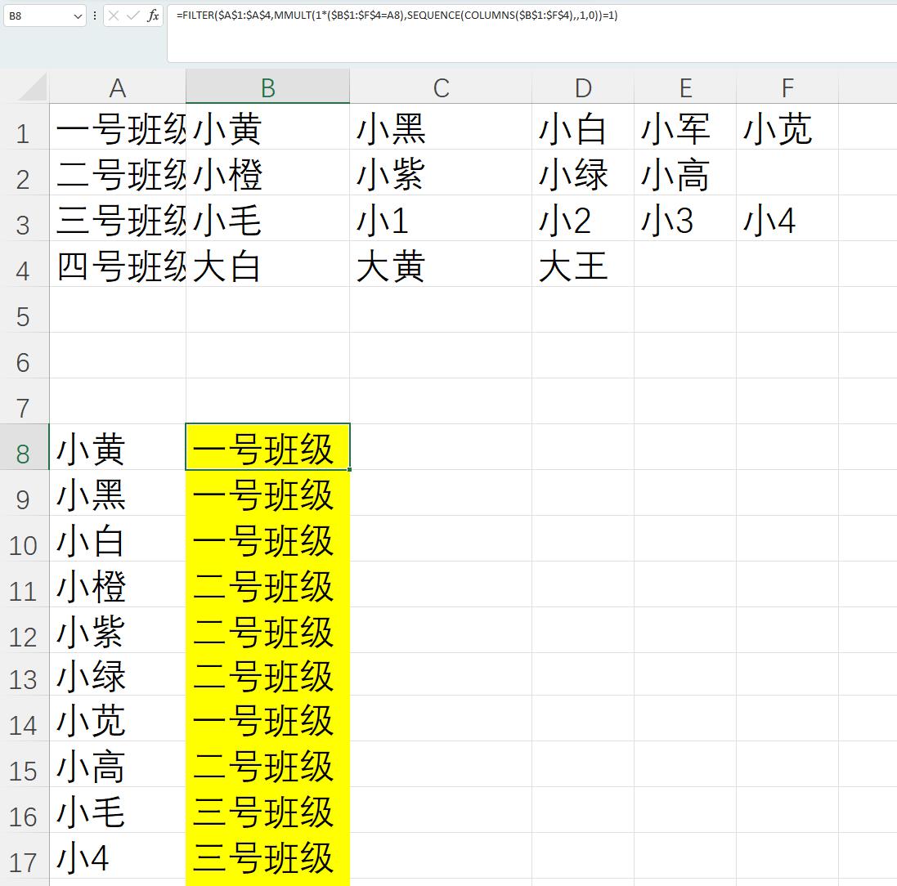
Task: Click cell E1 containing 小军
Action: [684, 127]
